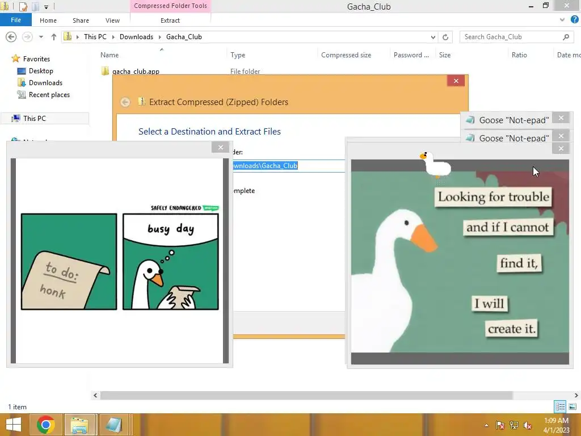581x436 pixels.
Task: Click the extraction destination path field
Action: pos(288,166)
